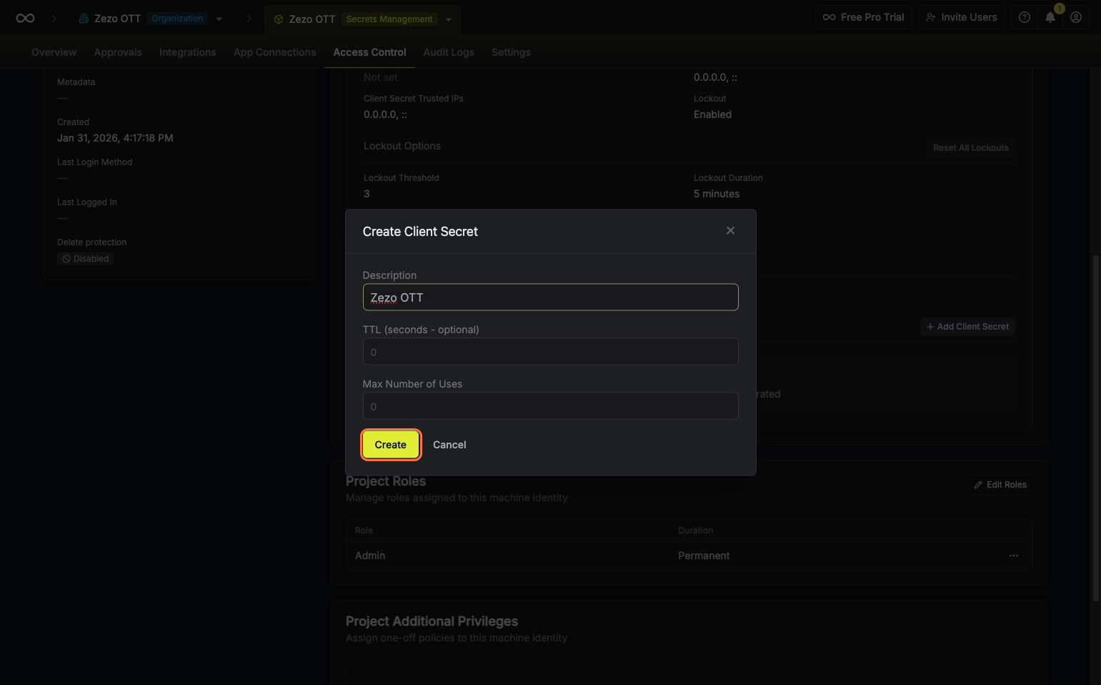The width and height of the screenshot is (1101, 685).
Task: Close the Create Client Secret dialog
Action: click(730, 231)
